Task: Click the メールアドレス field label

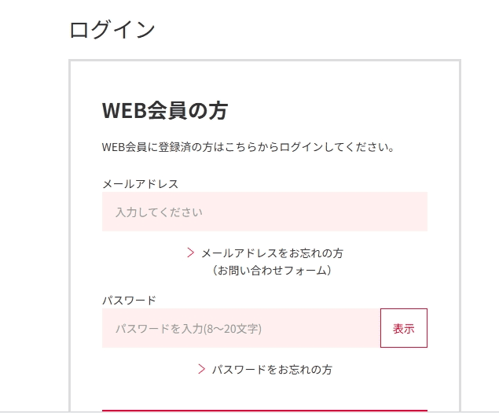Action: tap(141, 184)
